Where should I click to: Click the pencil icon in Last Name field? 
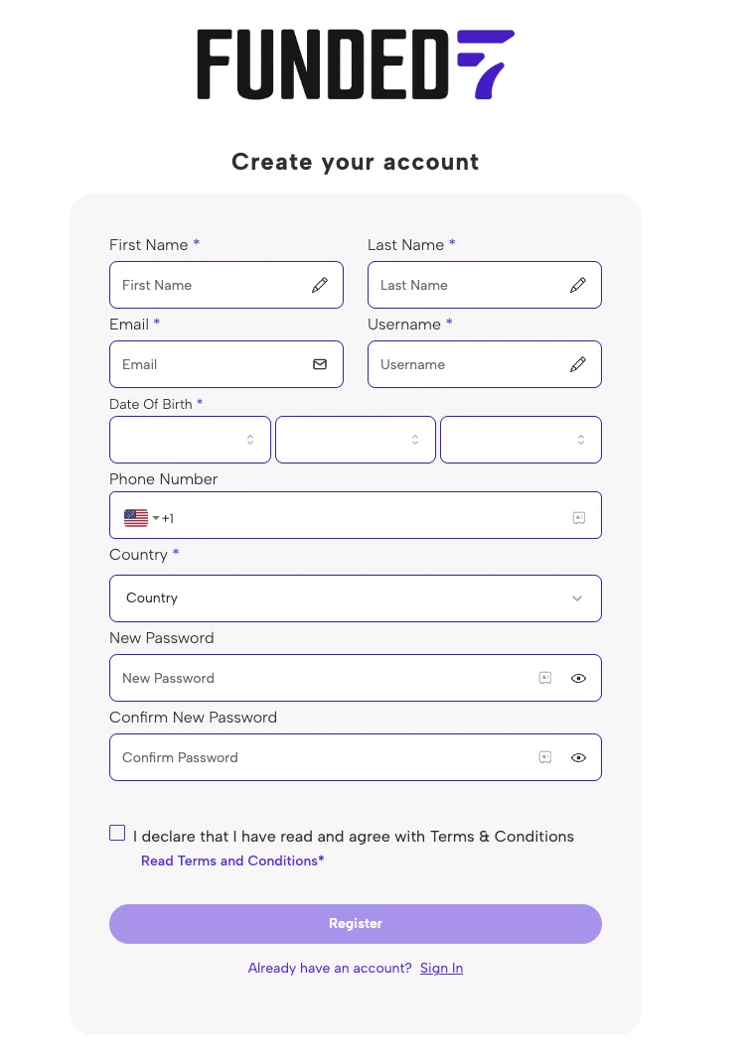pyautogui.click(x=578, y=285)
